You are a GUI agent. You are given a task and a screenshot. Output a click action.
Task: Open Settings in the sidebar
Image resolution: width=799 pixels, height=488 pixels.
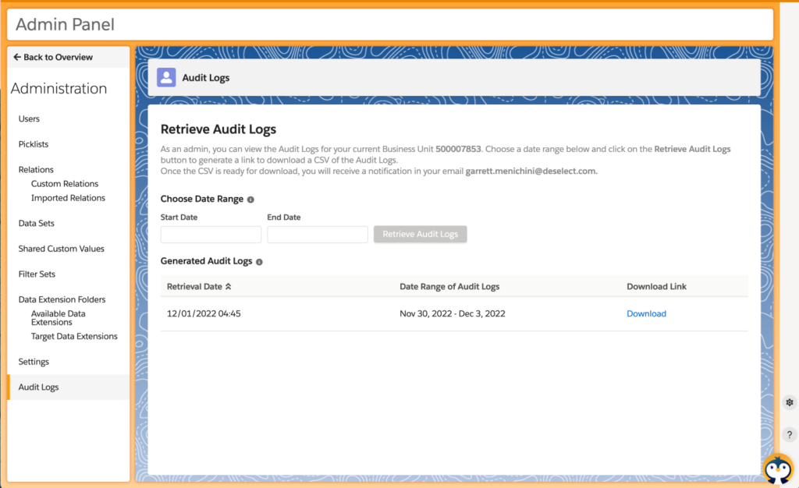click(34, 362)
